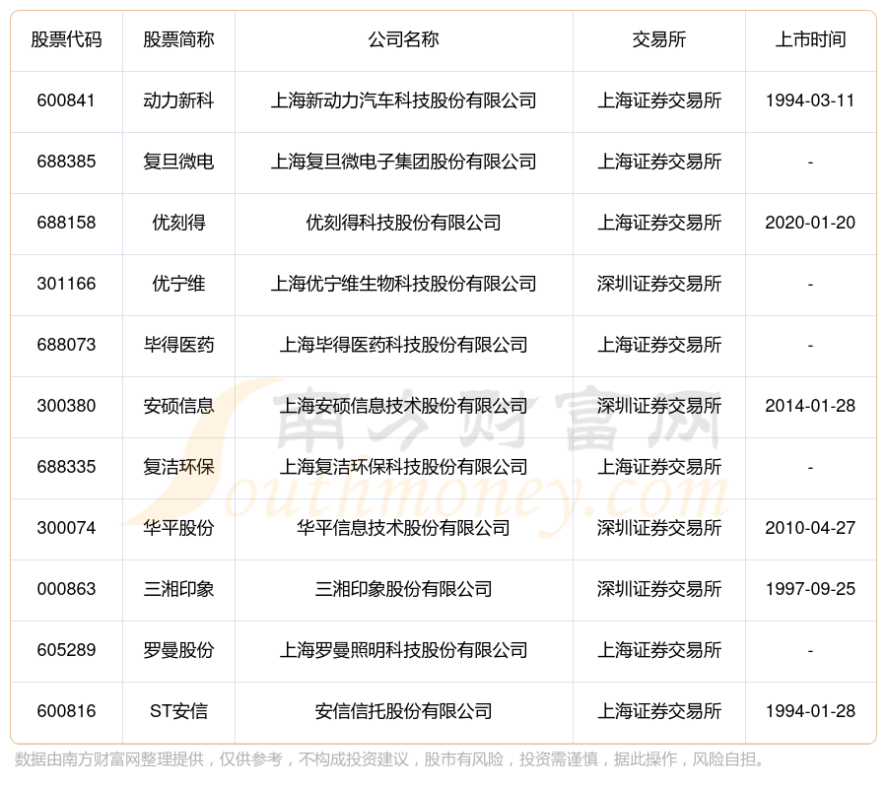Viewport: 887px width, 788px height.
Task: Click the listing date 2014-01-28
Action: [810, 406]
